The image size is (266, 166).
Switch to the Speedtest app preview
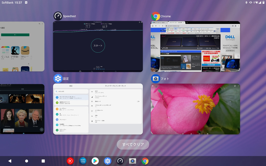click(x=98, y=46)
